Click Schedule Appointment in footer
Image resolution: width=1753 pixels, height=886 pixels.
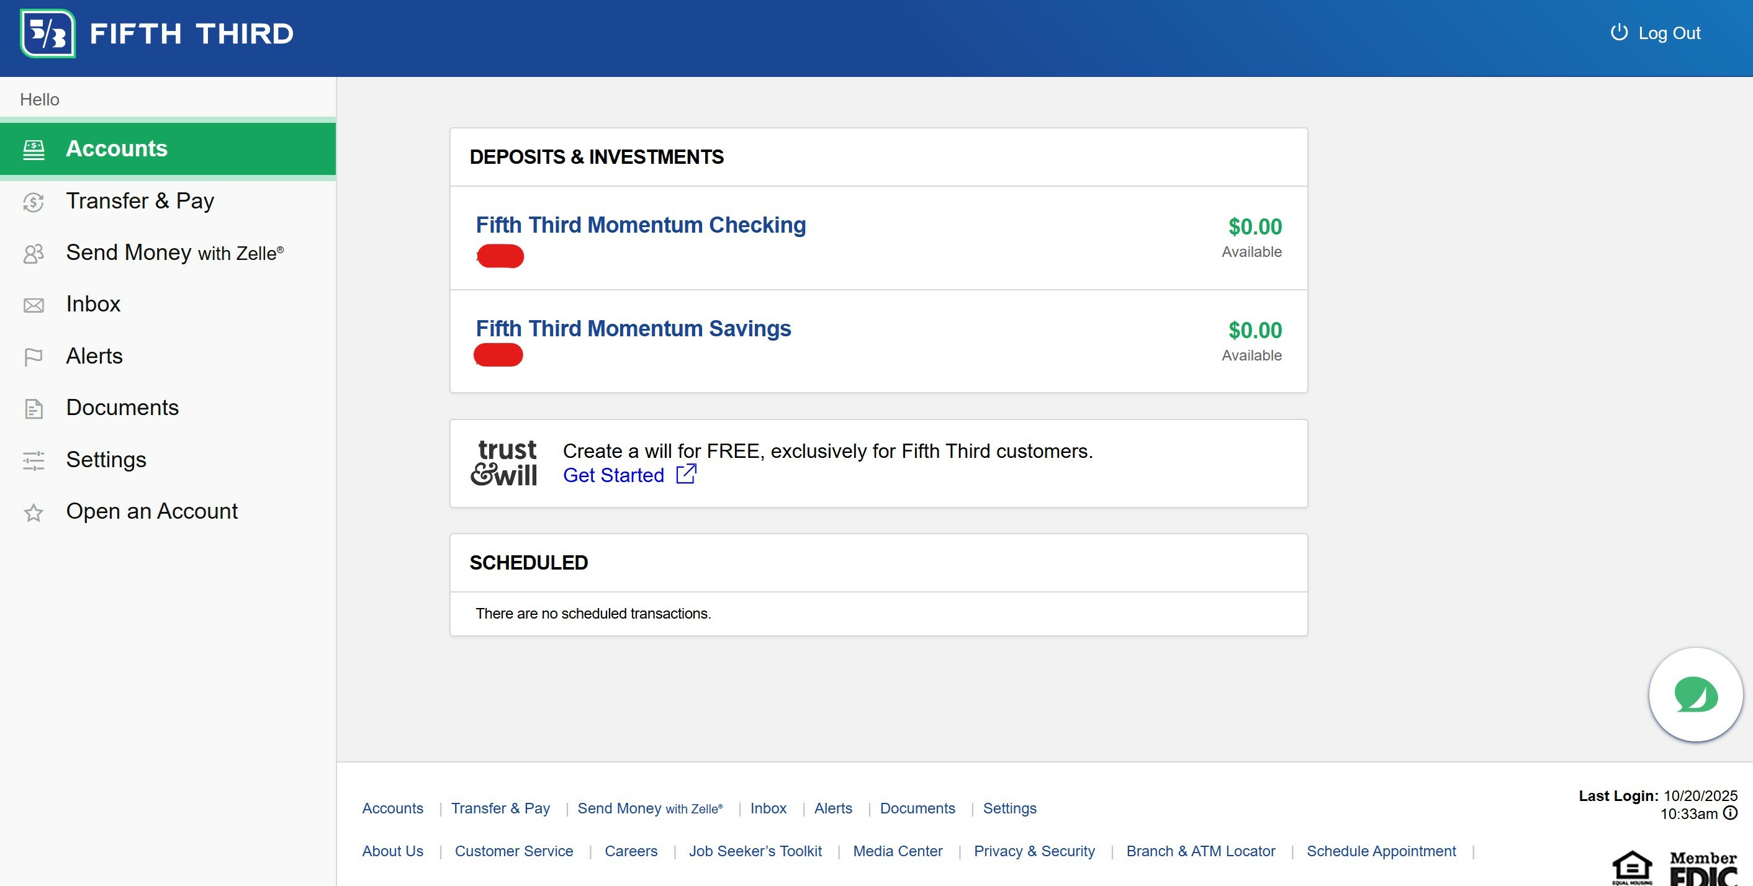[x=1381, y=851]
